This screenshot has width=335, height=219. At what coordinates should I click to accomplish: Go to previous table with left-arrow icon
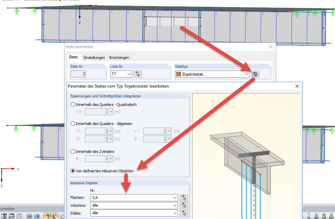pos(29,216)
